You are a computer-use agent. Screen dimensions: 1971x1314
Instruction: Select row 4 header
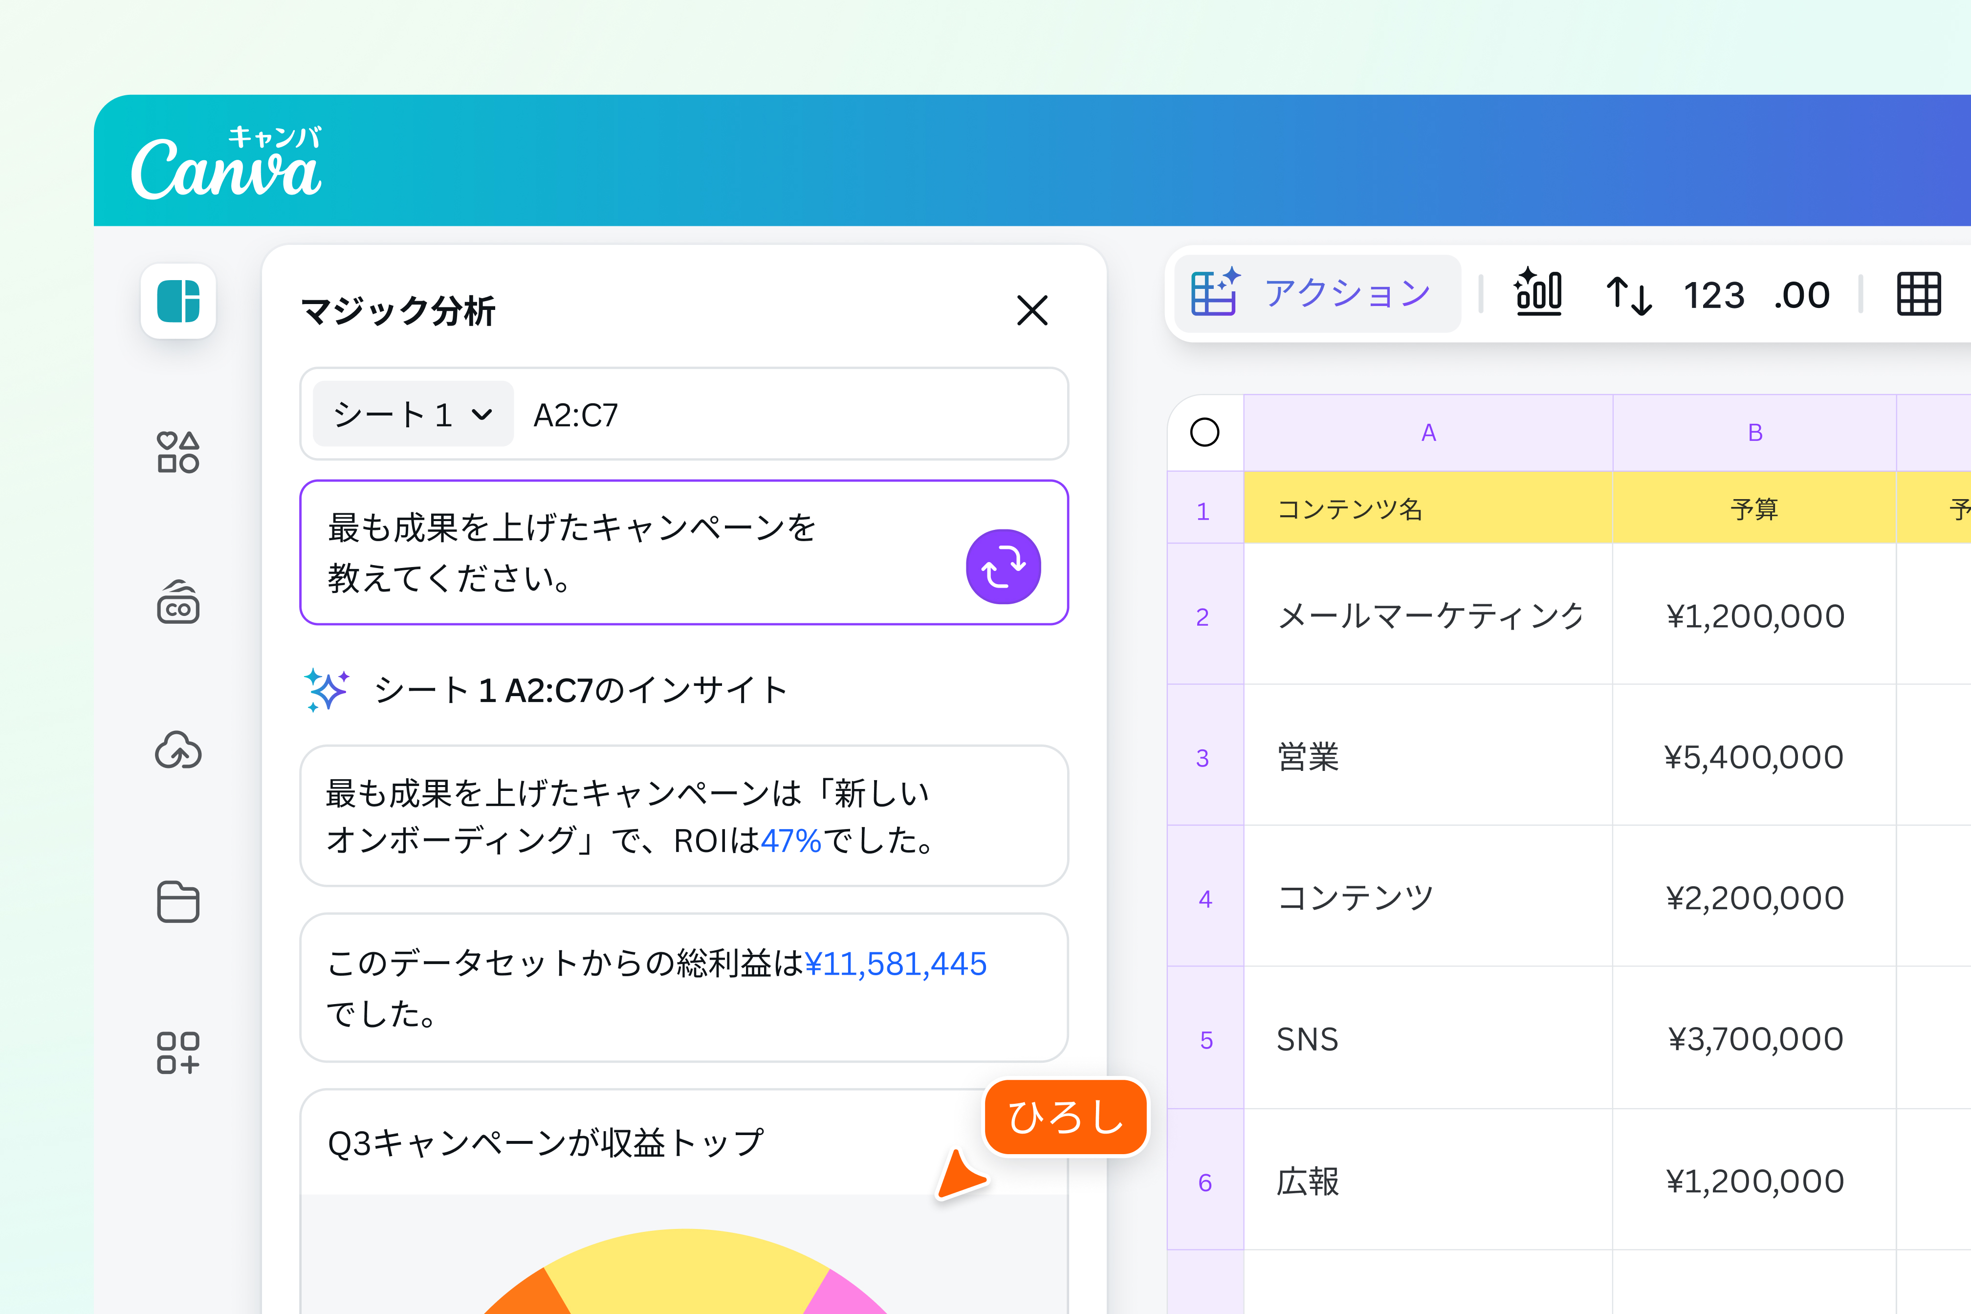(1205, 896)
